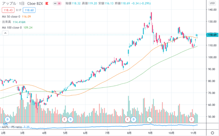Image resolution: width=219 pixels, height=136 pixels.
Task: Click the dividend D marker in August
Action: click(134, 120)
